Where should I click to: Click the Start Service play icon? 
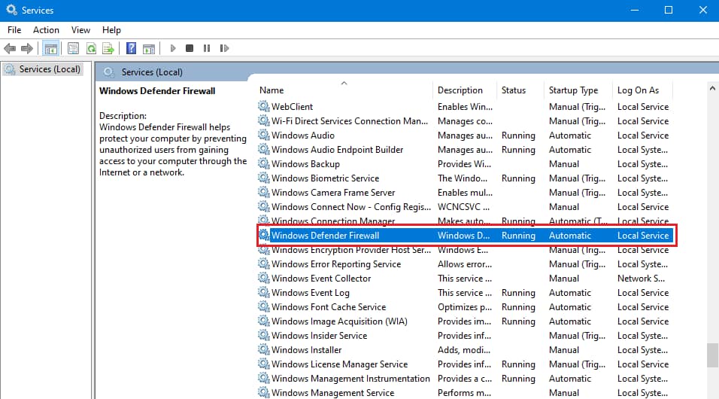click(173, 48)
